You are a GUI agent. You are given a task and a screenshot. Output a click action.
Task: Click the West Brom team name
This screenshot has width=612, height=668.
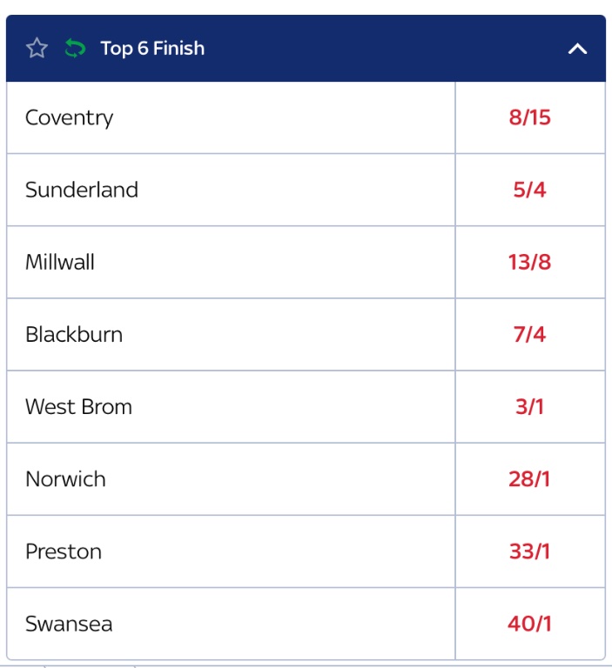tap(78, 406)
